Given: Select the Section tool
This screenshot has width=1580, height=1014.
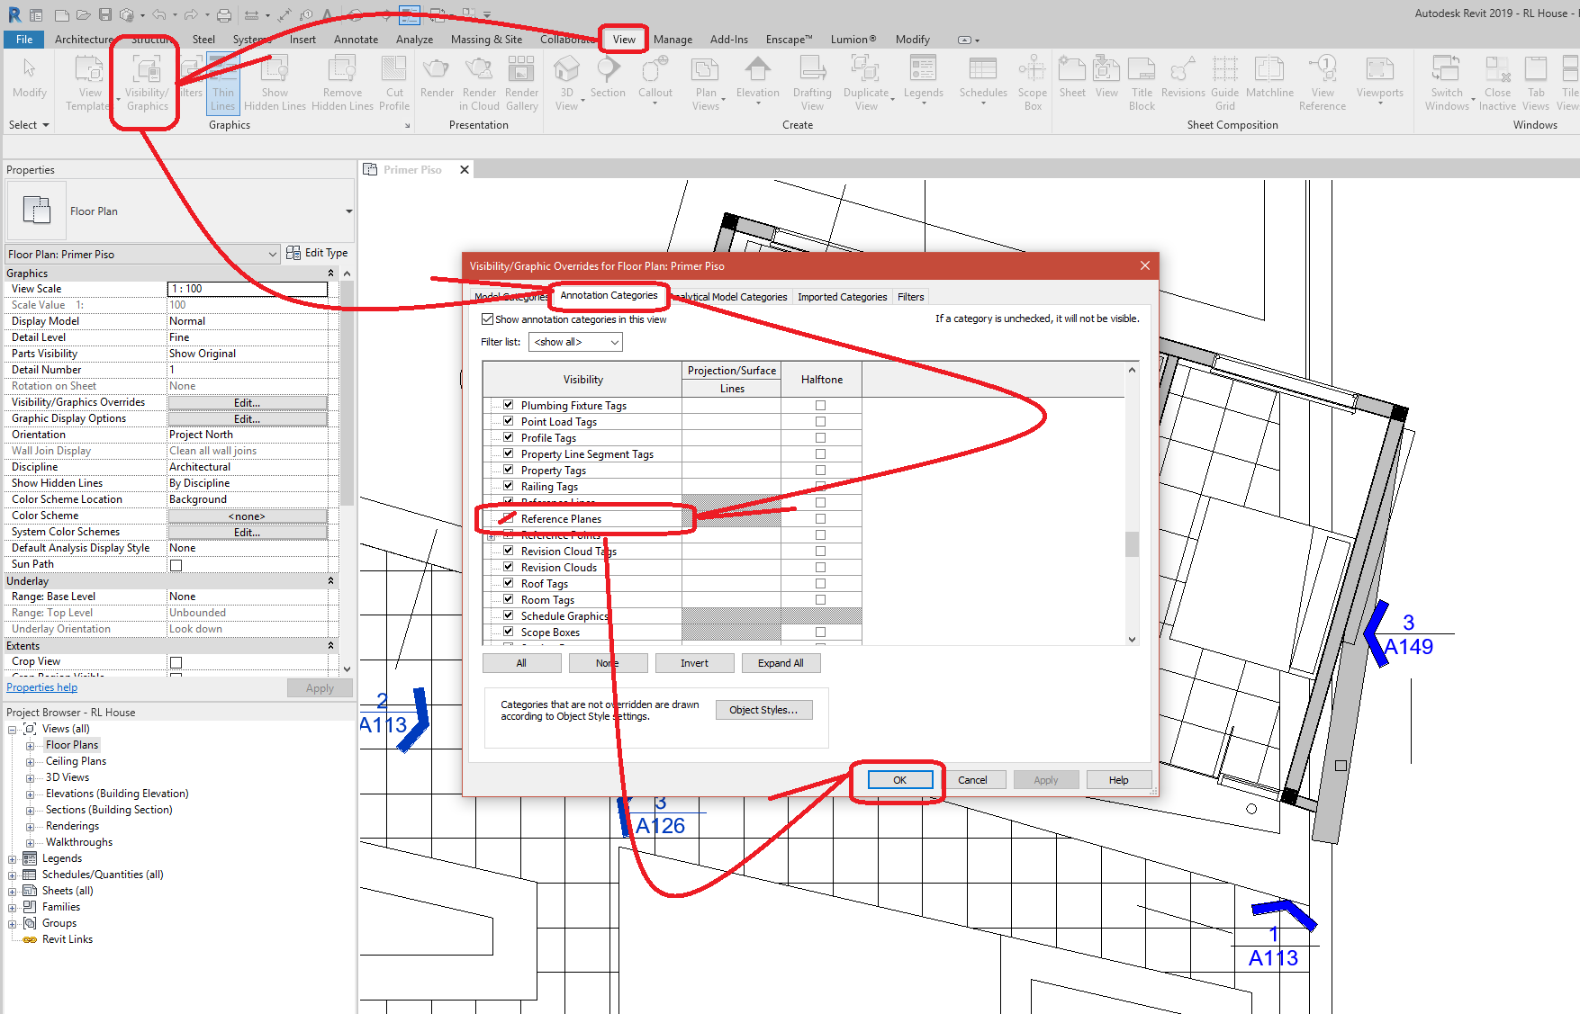Looking at the screenshot, I should [608, 77].
